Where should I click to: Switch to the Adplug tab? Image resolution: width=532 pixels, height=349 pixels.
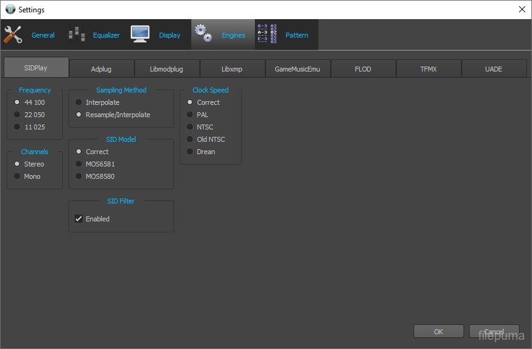(102, 69)
